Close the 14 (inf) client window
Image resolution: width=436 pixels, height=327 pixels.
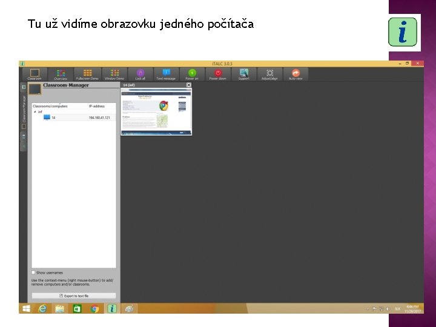point(188,85)
